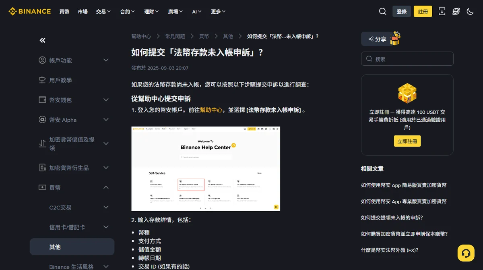Screen dimensions: 483x270
Task: Expand 幣安錢包 sidebar section
Action: tap(106, 100)
